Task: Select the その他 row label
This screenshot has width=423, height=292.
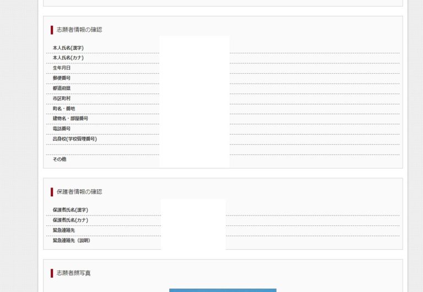Action: click(59, 159)
